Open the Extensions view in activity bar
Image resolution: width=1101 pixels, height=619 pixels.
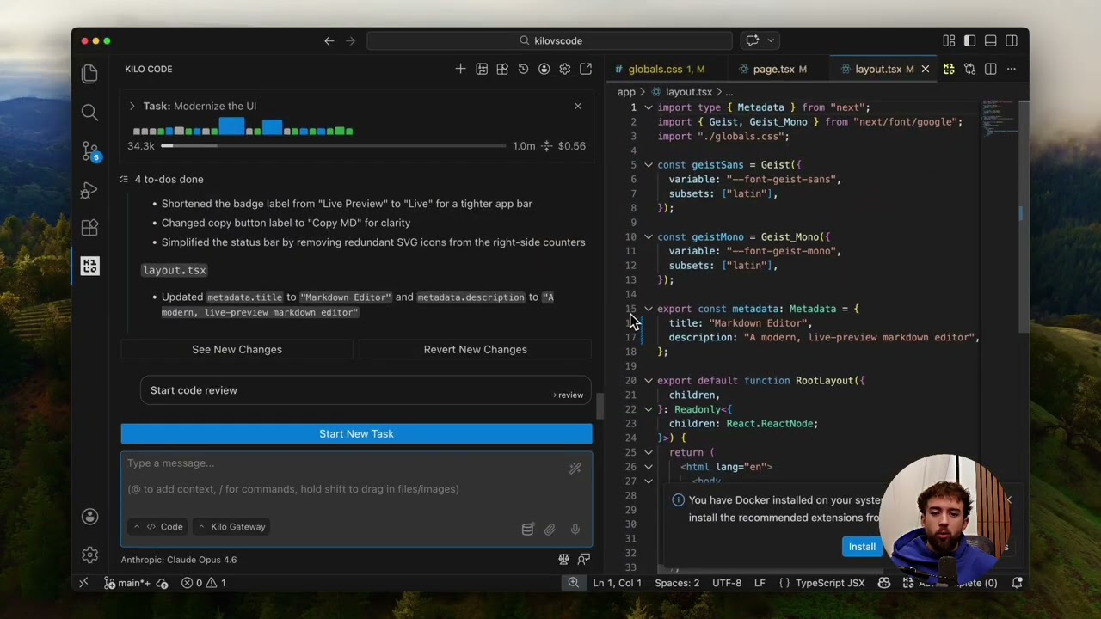pos(89,228)
